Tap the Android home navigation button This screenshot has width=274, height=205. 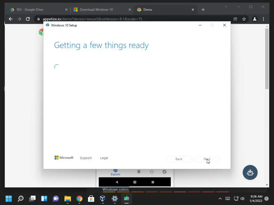pos(135,182)
